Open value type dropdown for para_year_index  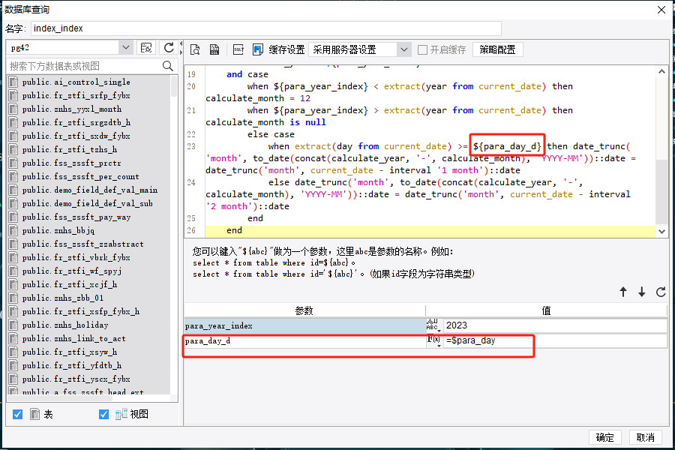coord(434,325)
